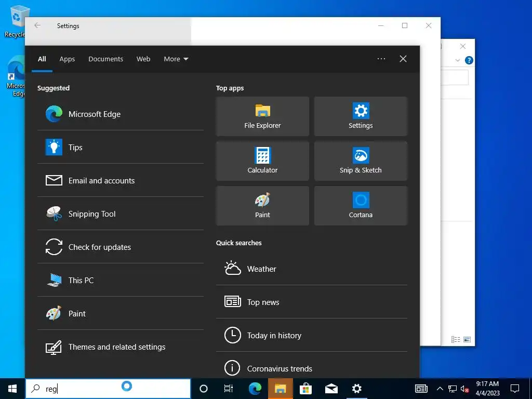Expand ribbon chevron in background window
The height and width of the screenshot is (399, 532).
pyautogui.click(x=457, y=60)
